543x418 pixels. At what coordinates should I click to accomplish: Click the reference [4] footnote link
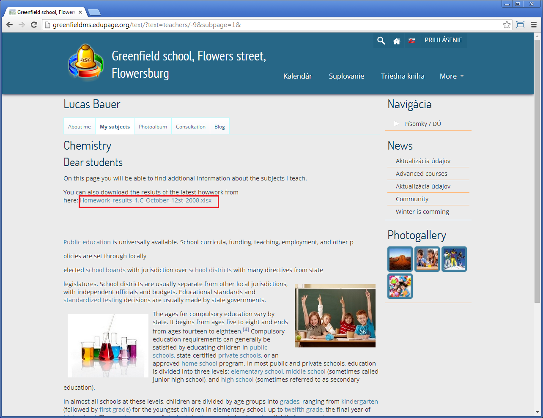tap(246, 330)
